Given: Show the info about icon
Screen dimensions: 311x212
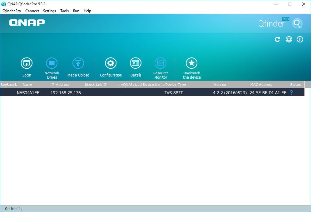Looking at the screenshot, I should click(x=300, y=39).
